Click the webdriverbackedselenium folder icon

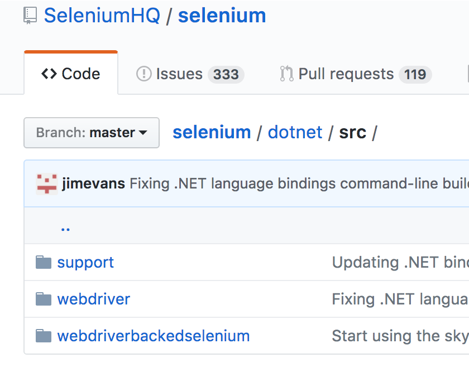coord(44,336)
